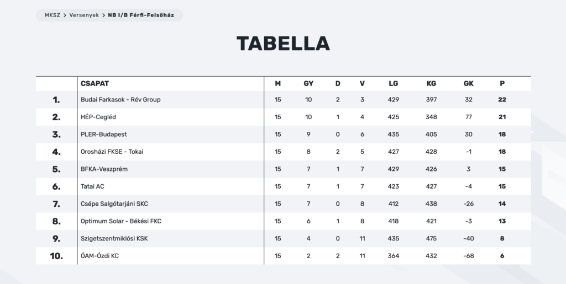Select BFKA-Veszprém team entry
Screen dimensions: 566x284
pyautogui.click(x=104, y=169)
